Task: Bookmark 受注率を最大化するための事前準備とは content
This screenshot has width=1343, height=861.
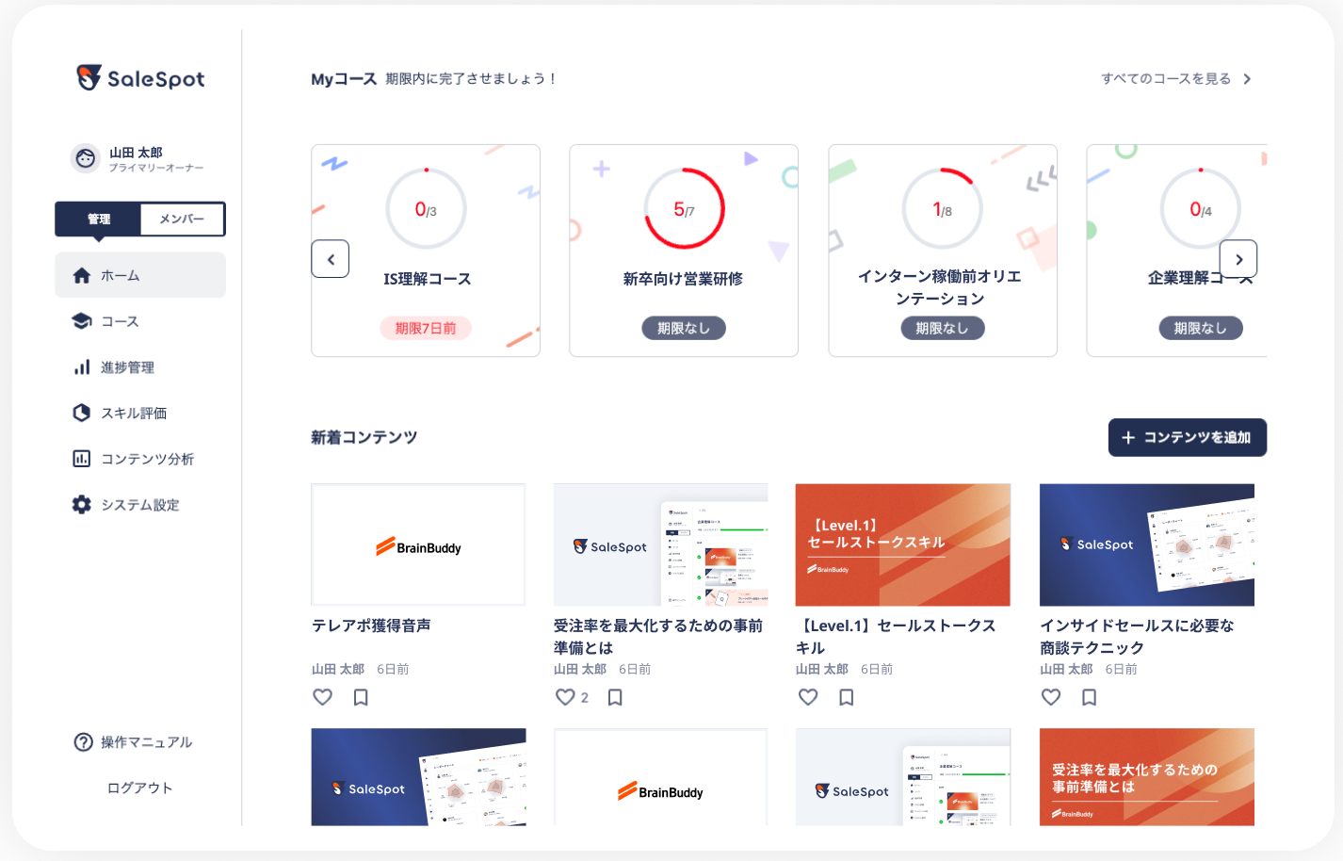Action: tap(615, 697)
